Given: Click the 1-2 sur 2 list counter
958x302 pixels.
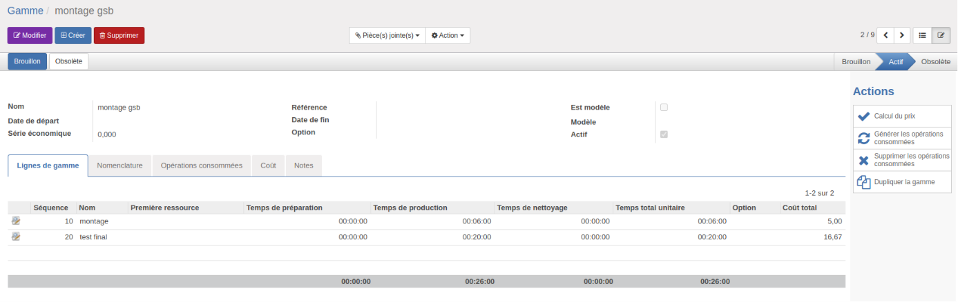Looking at the screenshot, I should click(x=819, y=193).
